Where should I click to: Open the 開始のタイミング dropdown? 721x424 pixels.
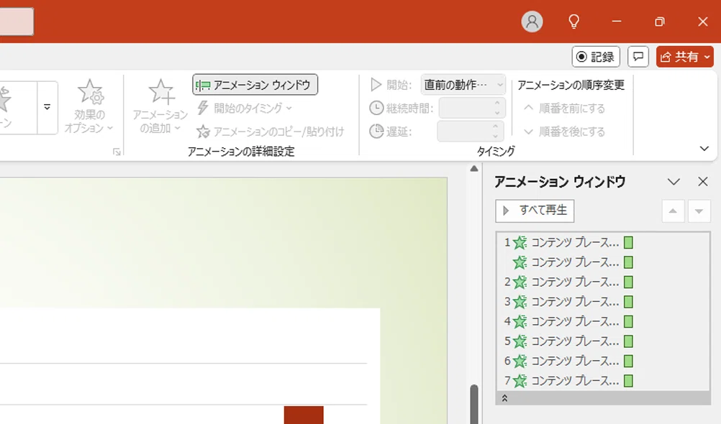point(244,109)
